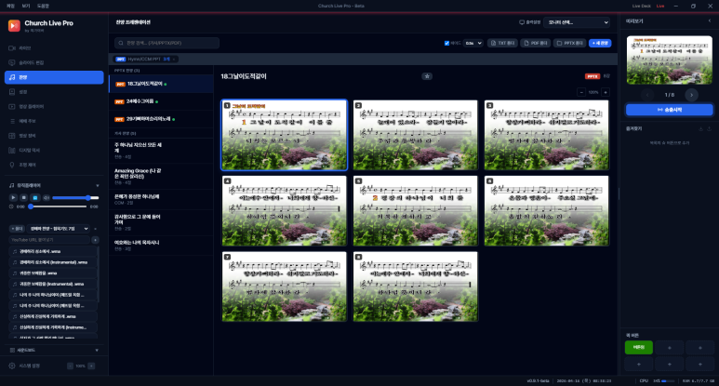Screen dimensions: 719x386
Task: Click the favorites export upload icon
Action: pyautogui.click(x=709, y=128)
